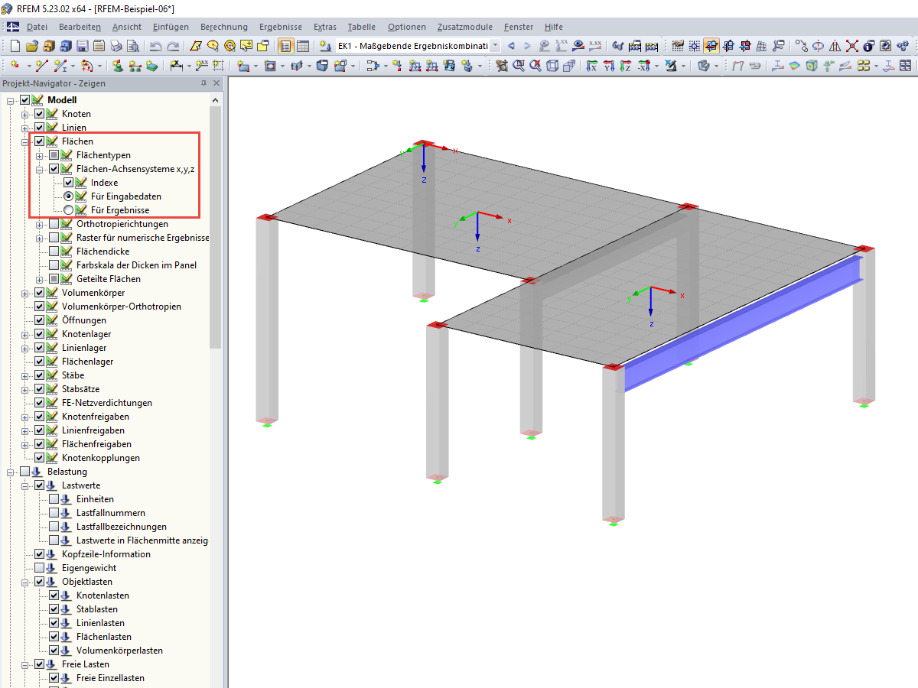Go to next load case arrow
The width and height of the screenshot is (918, 688).
[x=527, y=46]
